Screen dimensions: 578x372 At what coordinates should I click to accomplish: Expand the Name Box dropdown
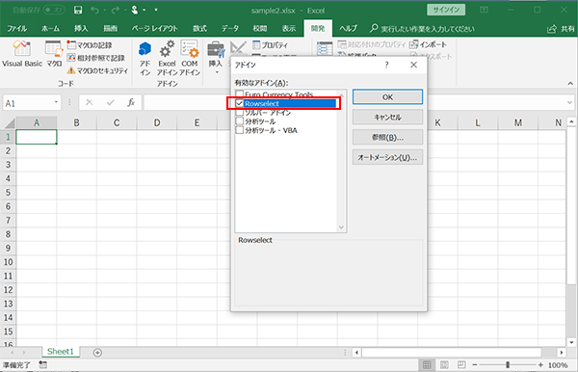point(56,102)
